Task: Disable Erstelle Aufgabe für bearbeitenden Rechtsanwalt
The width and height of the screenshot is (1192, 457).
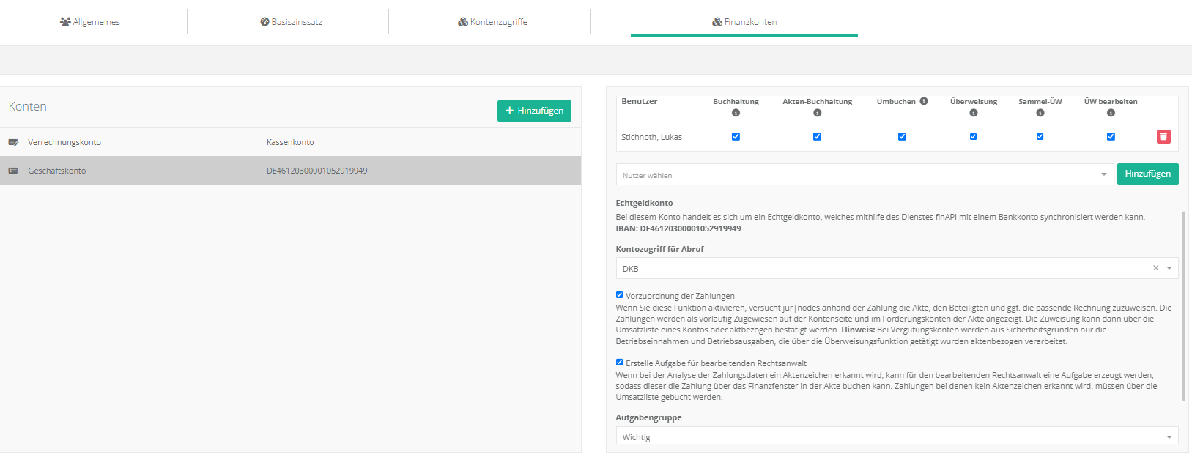Action: click(x=619, y=363)
